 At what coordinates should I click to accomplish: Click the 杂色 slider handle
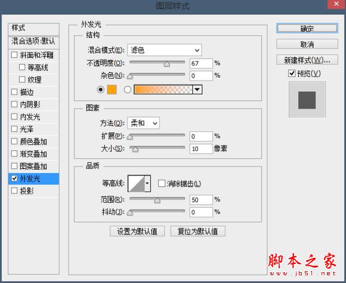[130, 76]
